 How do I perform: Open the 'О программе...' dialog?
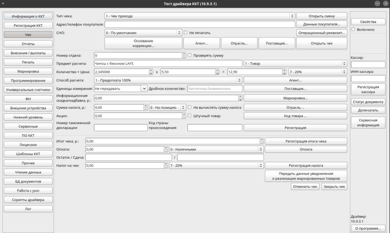click(x=368, y=228)
